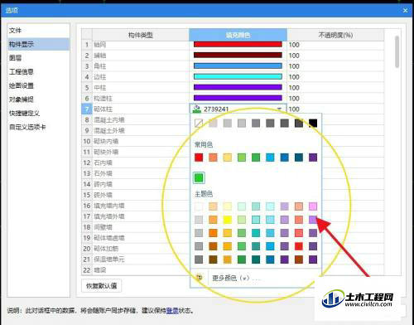Pick the bright yellow swatch in 主题色
Image resolution: width=414 pixels, height=325 pixels.
pyautogui.click(x=228, y=220)
